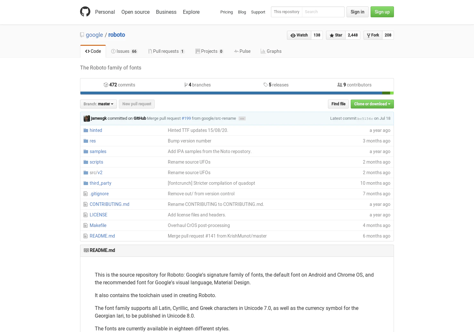Screen dimensions: 474x332
Task: Click the GitHub octocat logo
Action: coord(85,12)
